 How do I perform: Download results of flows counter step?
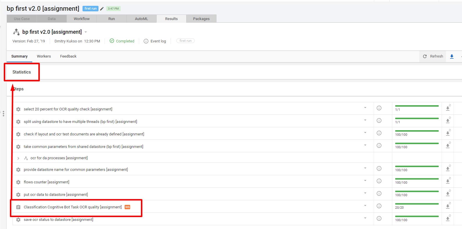click(x=448, y=181)
